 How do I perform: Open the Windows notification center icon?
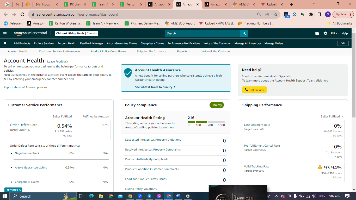tap(347, 196)
